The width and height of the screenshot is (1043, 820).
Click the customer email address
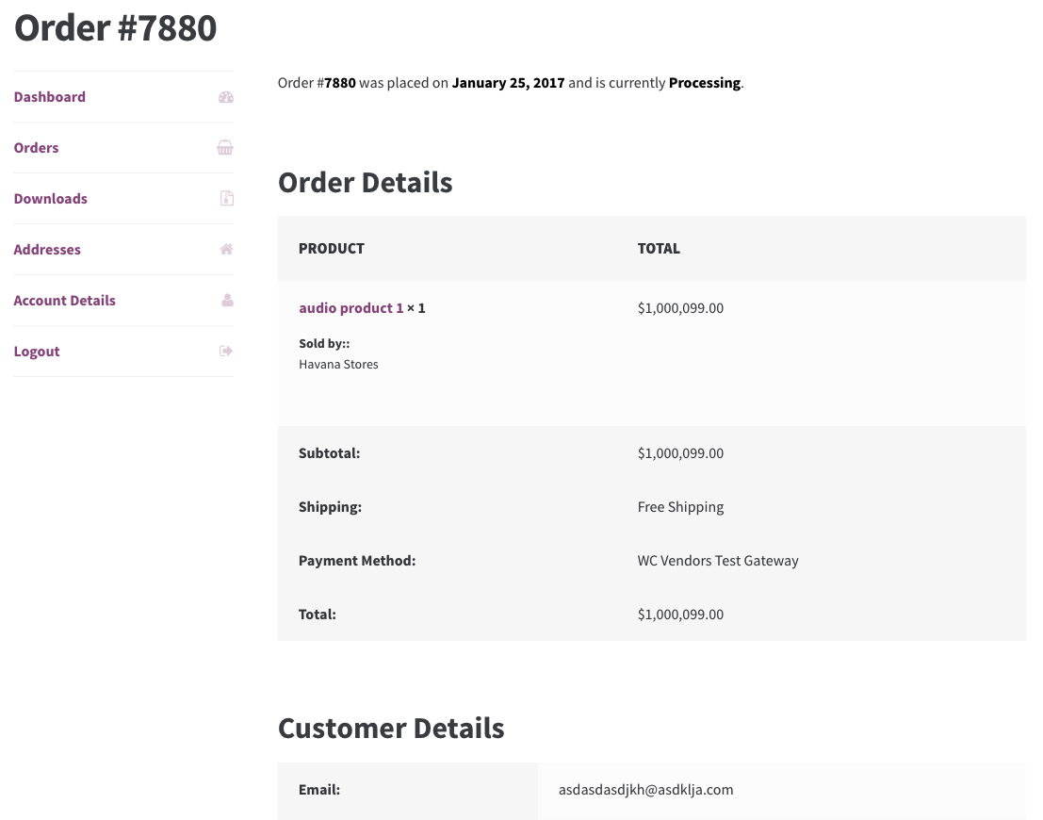coord(645,790)
